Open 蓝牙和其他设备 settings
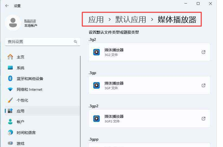This screenshot has height=147, width=223. pos(42,79)
